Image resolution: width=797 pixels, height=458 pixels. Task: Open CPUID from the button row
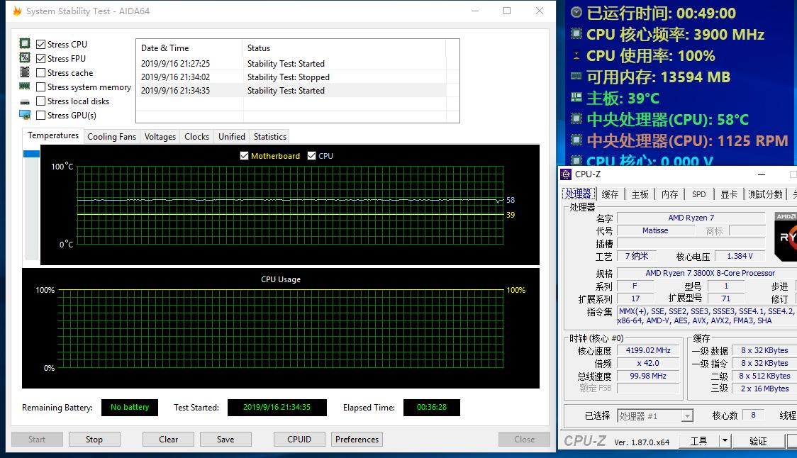coord(299,439)
